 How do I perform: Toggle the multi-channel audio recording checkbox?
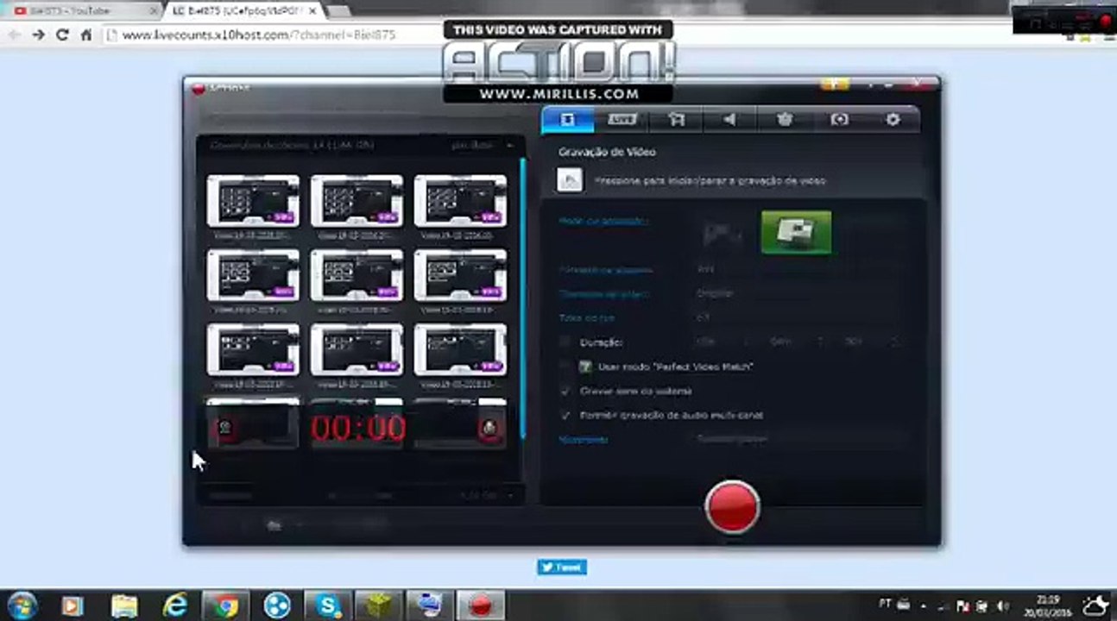[x=565, y=415]
